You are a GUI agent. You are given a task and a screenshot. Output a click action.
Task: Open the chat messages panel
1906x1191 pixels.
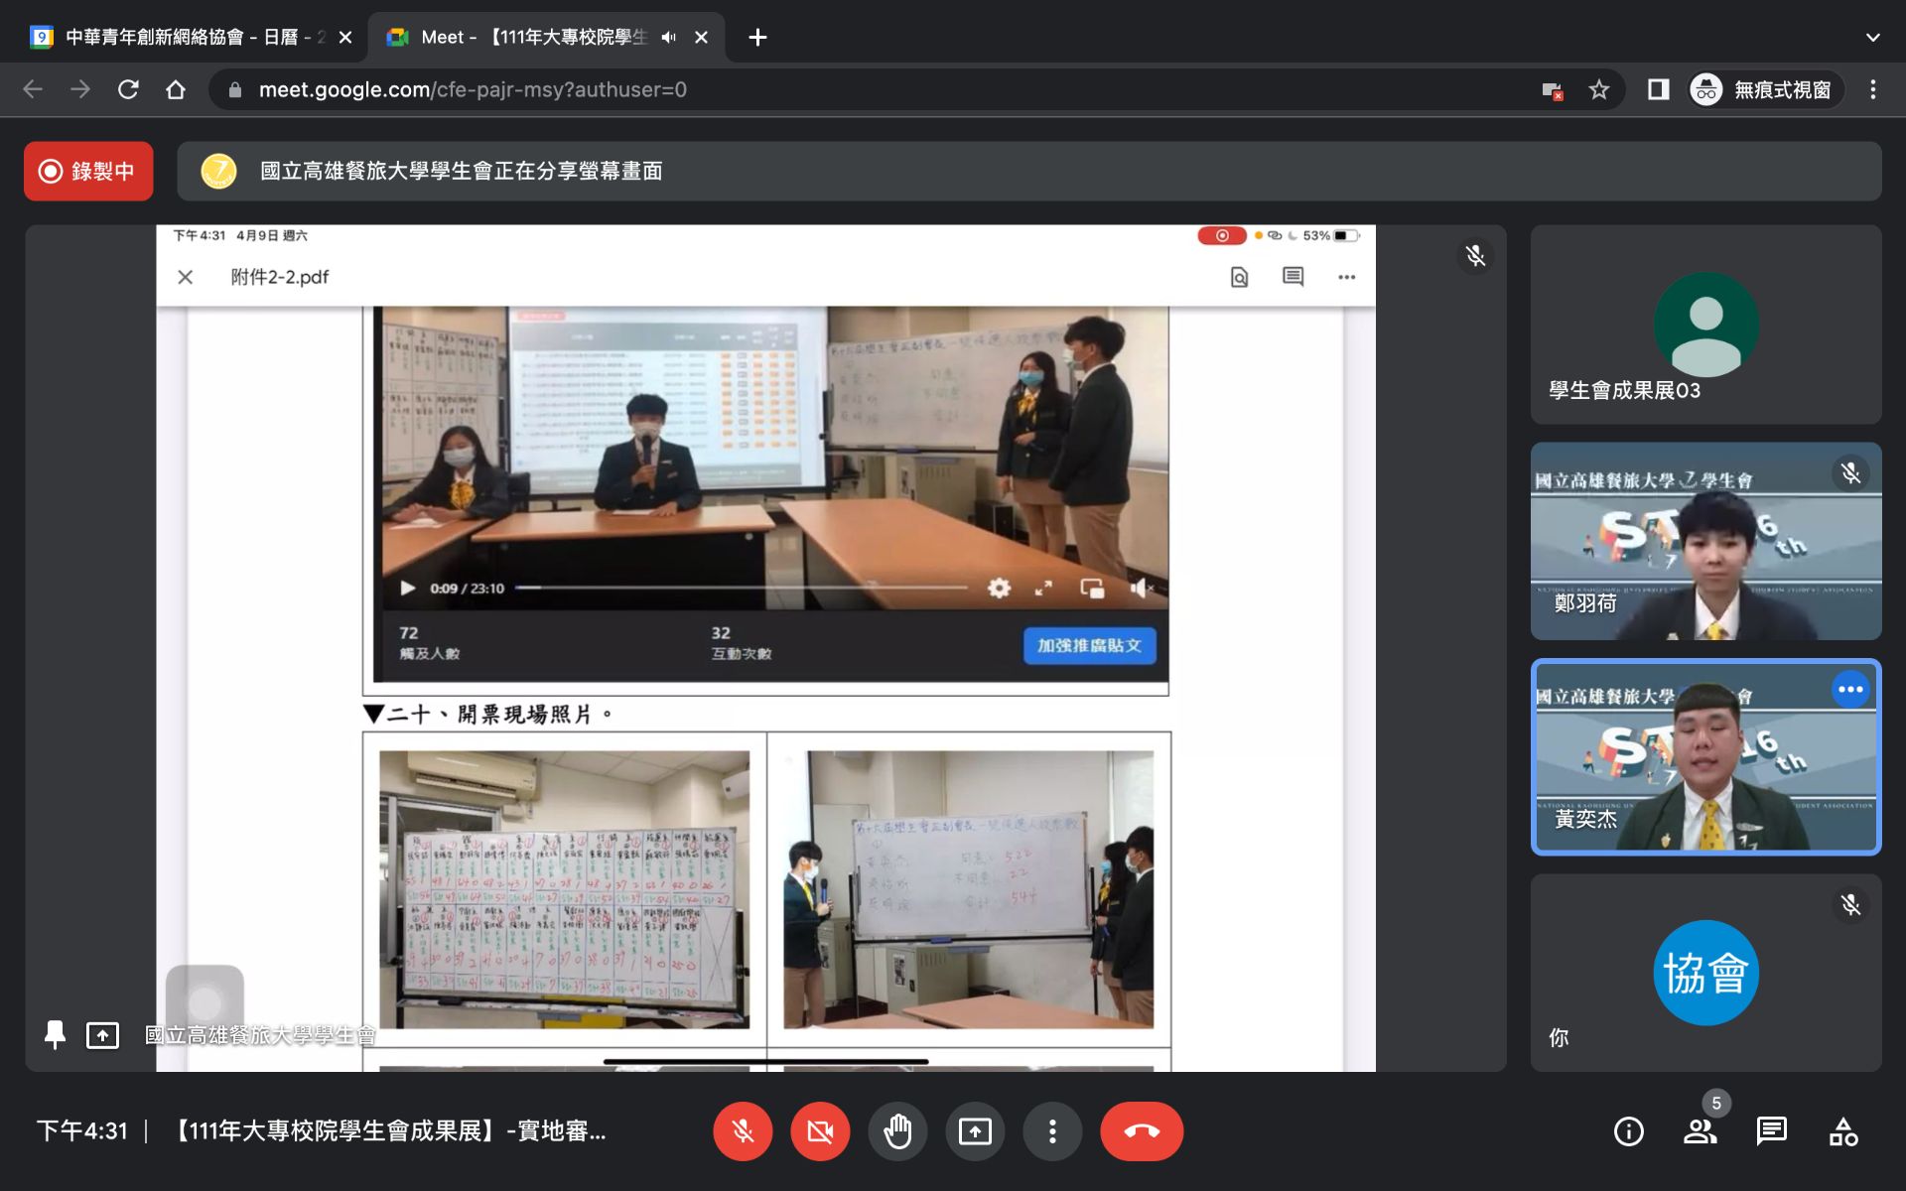pyautogui.click(x=1771, y=1131)
